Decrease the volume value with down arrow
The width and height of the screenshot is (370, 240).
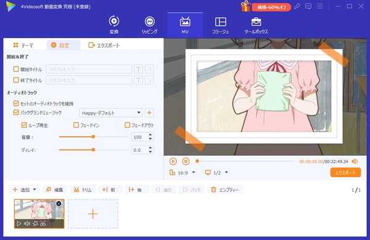(150, 138)
